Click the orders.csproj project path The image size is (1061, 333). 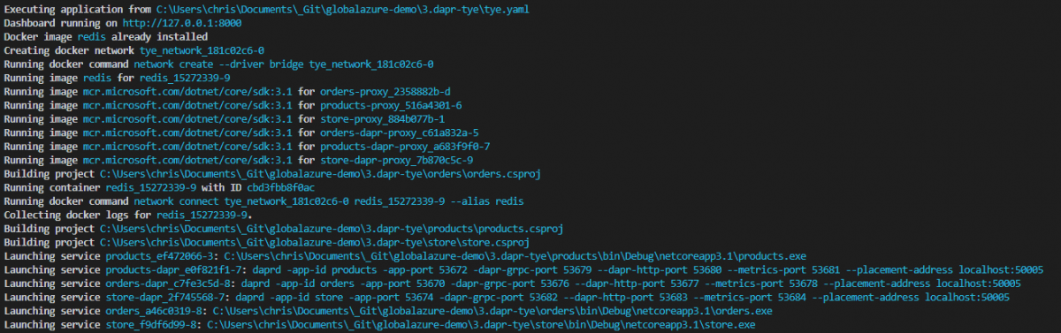coord(320,174)
